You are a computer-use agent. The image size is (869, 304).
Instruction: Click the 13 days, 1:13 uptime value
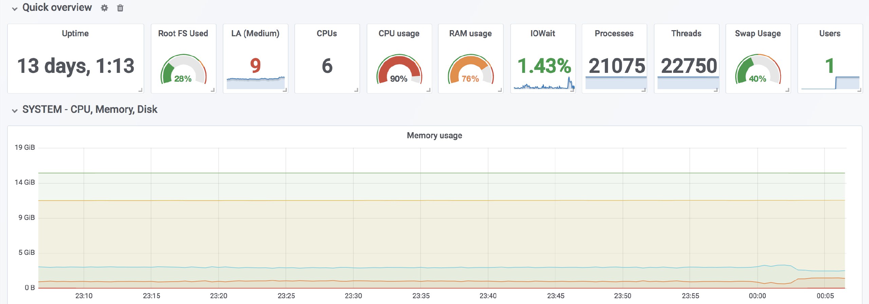(x=76, y=66)
